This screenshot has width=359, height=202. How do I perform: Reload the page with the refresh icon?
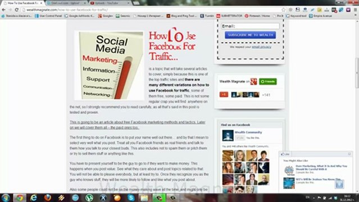tap(16, 10)
